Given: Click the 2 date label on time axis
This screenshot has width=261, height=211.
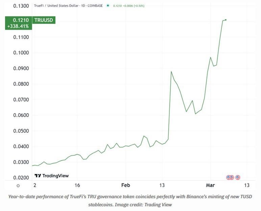Looking at the screenshot, I should point(34,185).
